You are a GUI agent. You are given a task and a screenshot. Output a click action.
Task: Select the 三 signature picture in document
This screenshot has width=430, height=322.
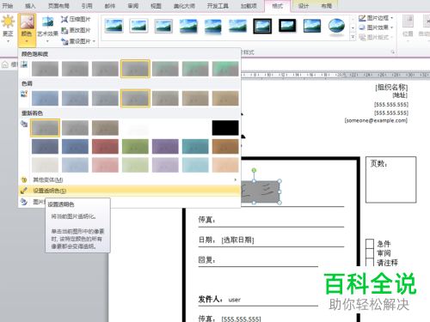tap(260, 191)
